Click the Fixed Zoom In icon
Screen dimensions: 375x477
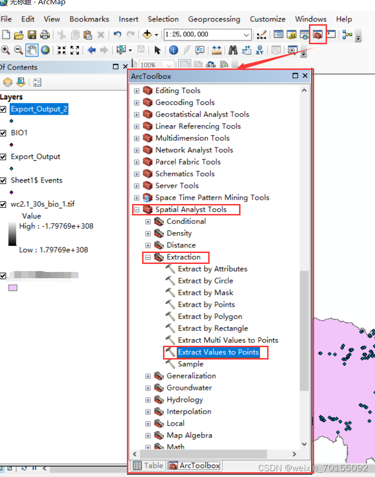(x=62, y=50)
